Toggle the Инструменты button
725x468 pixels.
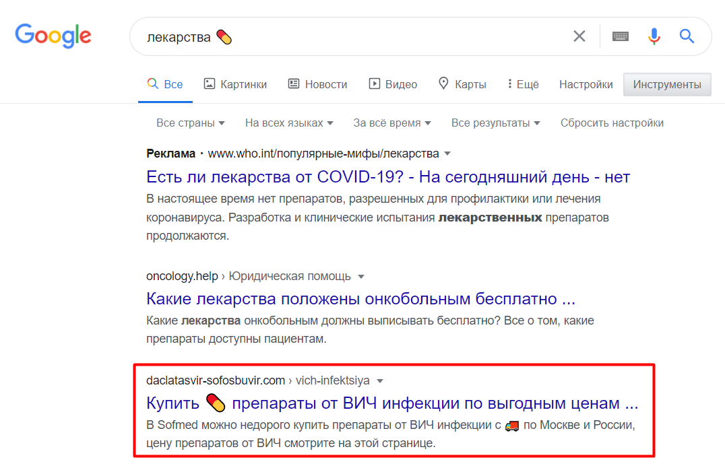667,85
